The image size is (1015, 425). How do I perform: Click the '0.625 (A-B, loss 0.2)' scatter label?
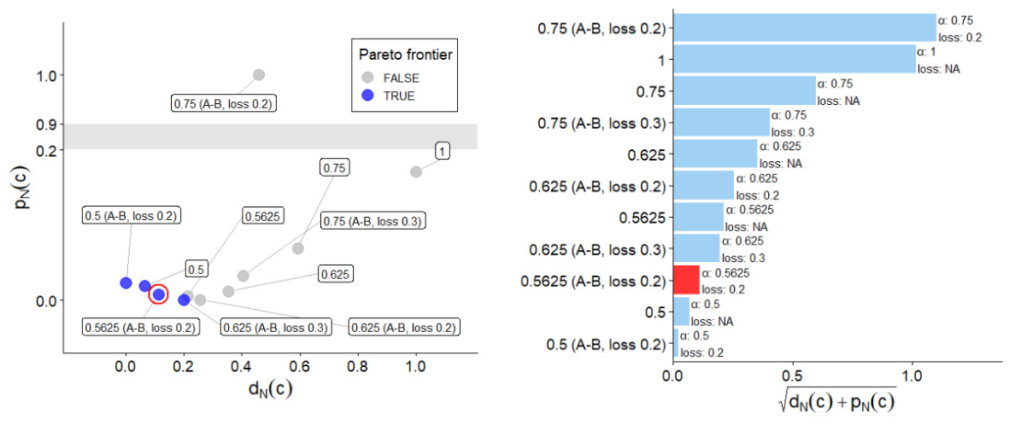click(405, 328)
